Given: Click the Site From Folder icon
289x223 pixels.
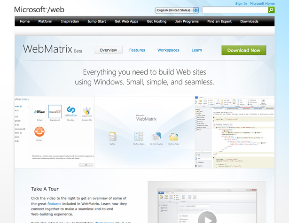Looking at the screenshot, I should coord(173,137).
